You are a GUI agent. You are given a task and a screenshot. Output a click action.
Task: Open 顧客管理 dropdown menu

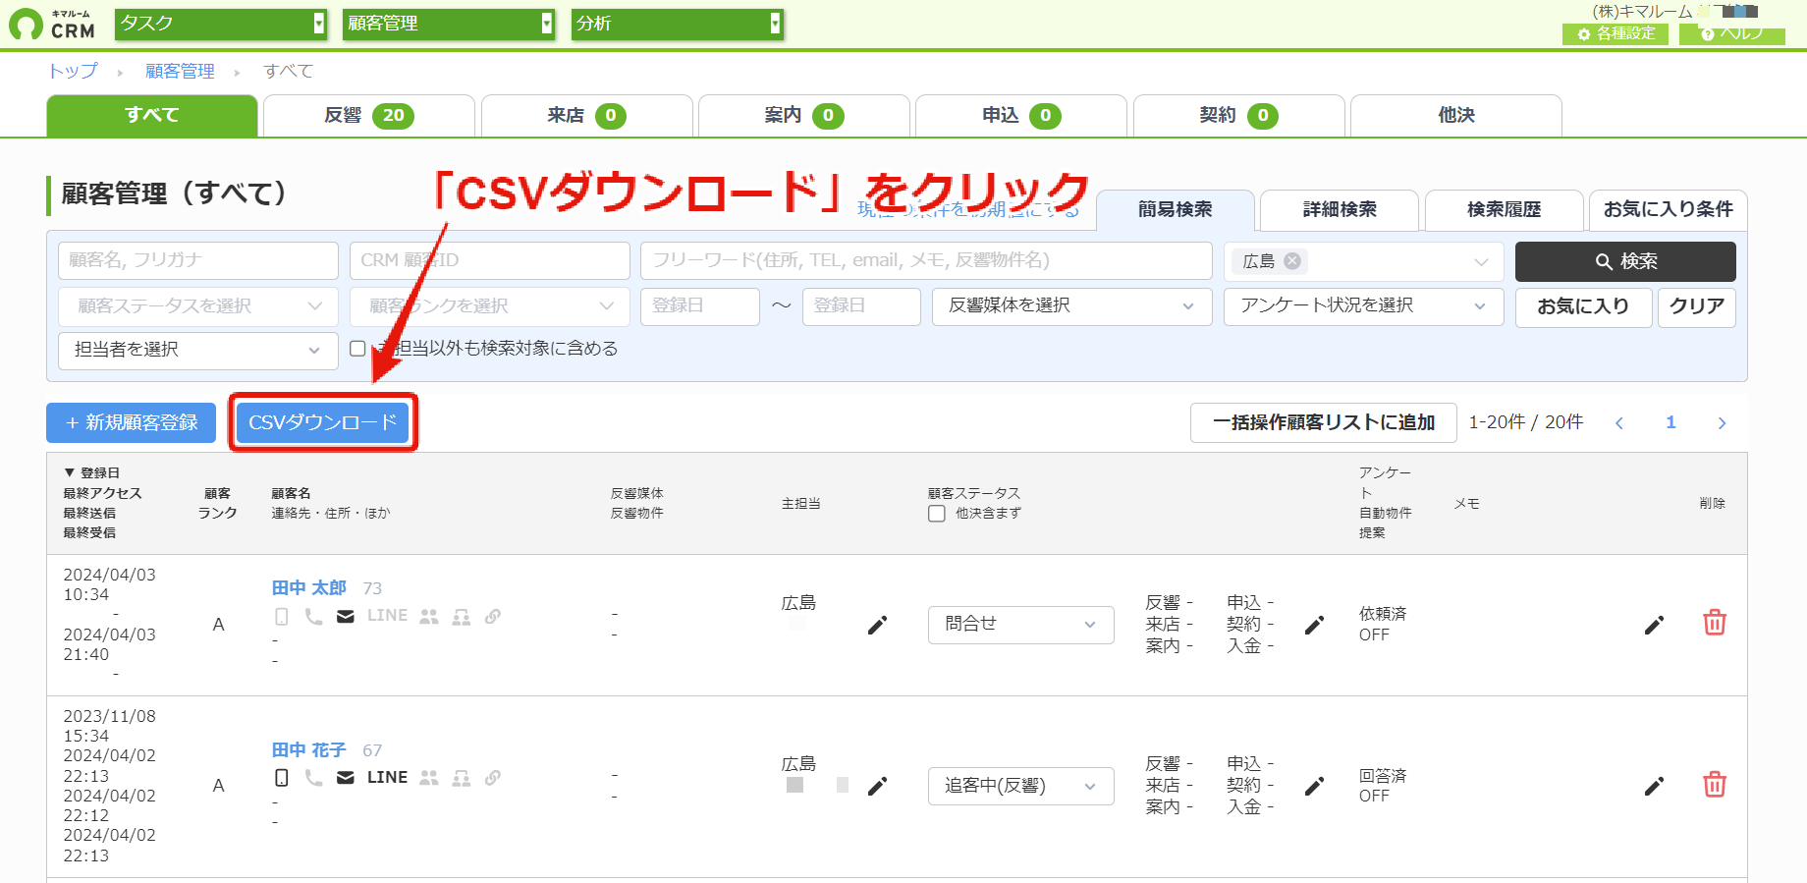[449, 24]
